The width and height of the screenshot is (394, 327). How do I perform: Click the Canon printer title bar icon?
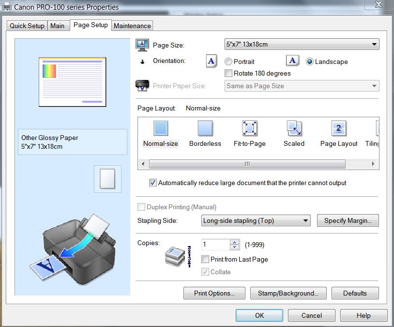click(x=6, y=7)
